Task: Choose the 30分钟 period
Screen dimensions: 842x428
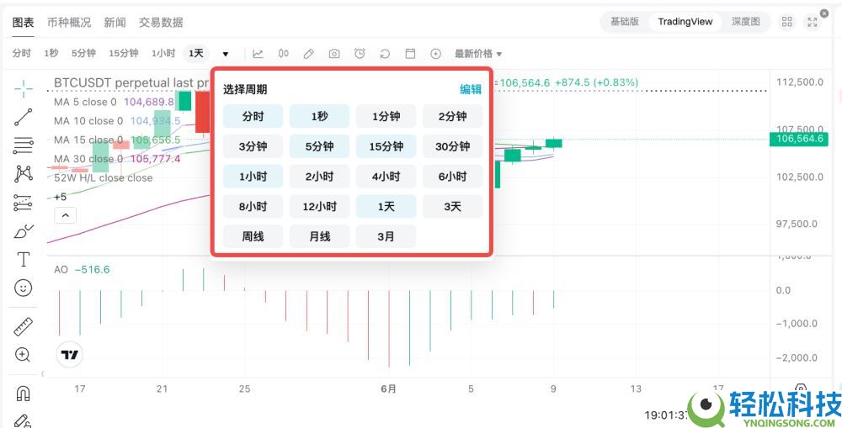Action: (x=453, y=146)
